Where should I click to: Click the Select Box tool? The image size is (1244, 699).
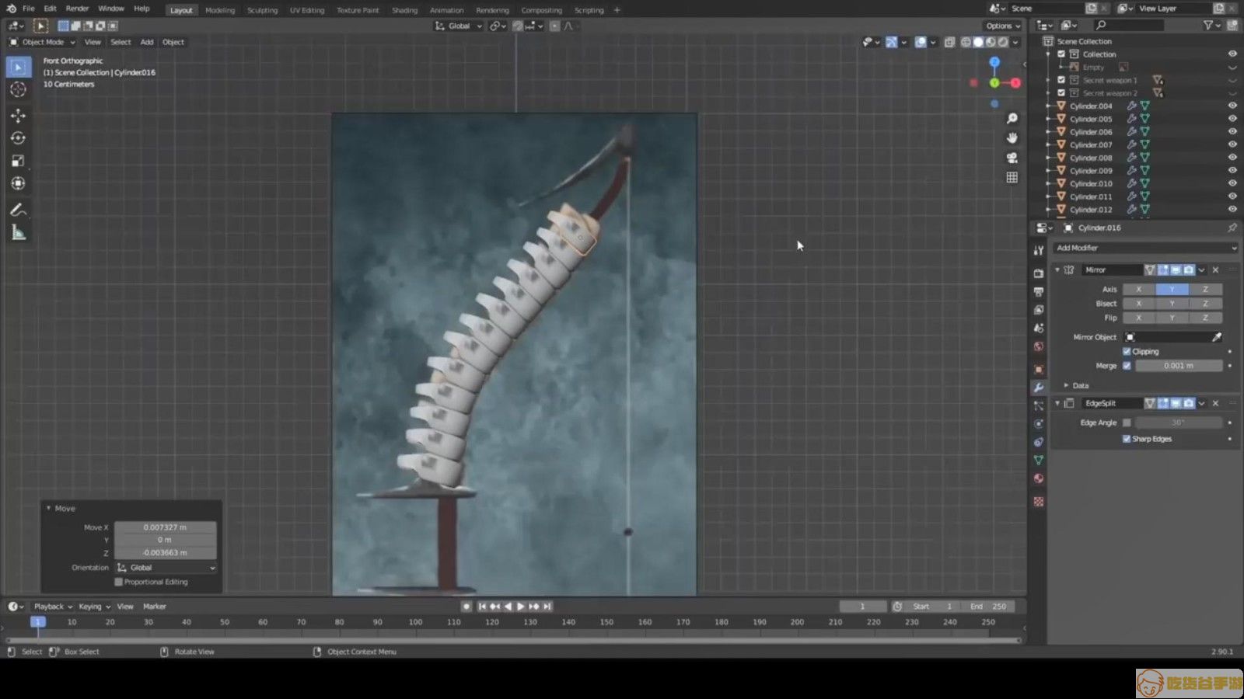(18, 67)
